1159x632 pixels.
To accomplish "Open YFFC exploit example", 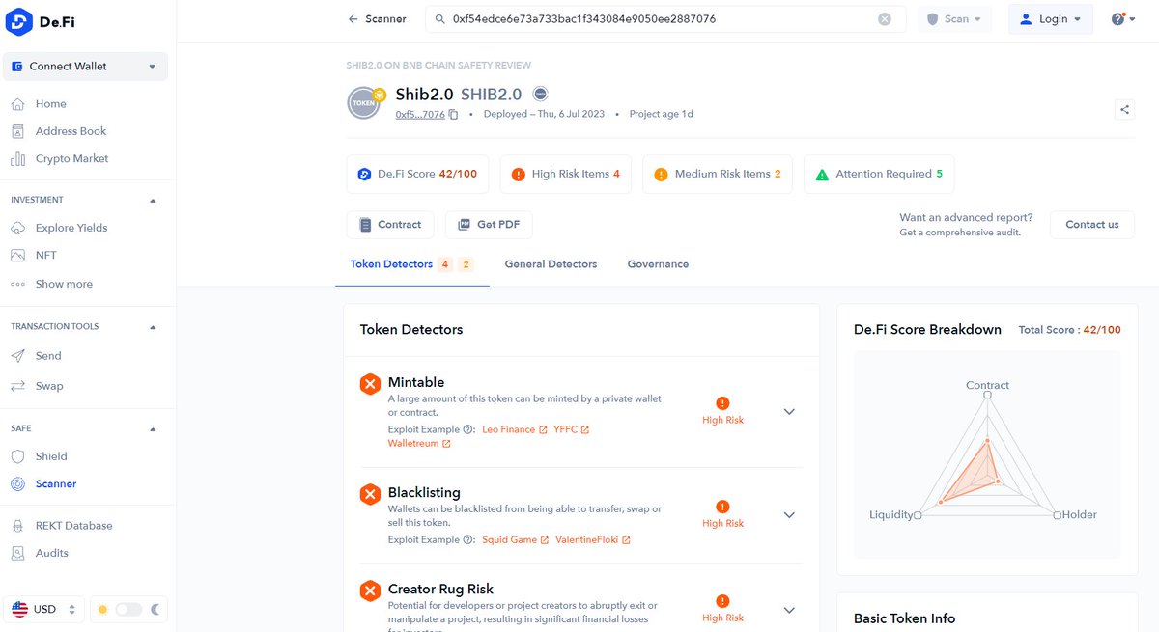I will pos(571,429).
